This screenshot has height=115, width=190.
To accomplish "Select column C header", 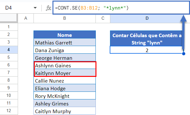I will coord(103,18).
